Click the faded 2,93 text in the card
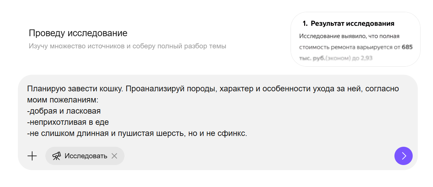 tap(366, 58)
